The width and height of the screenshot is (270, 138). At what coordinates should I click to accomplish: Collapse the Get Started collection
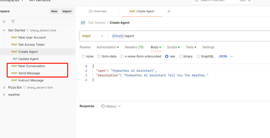pos(4,30)
